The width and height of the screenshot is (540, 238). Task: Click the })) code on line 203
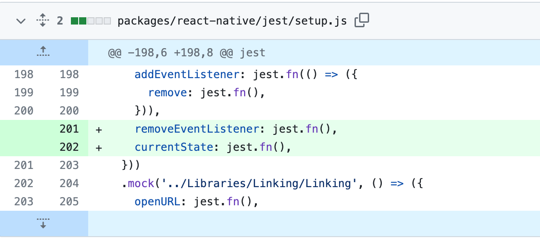[x=131, y=165]
